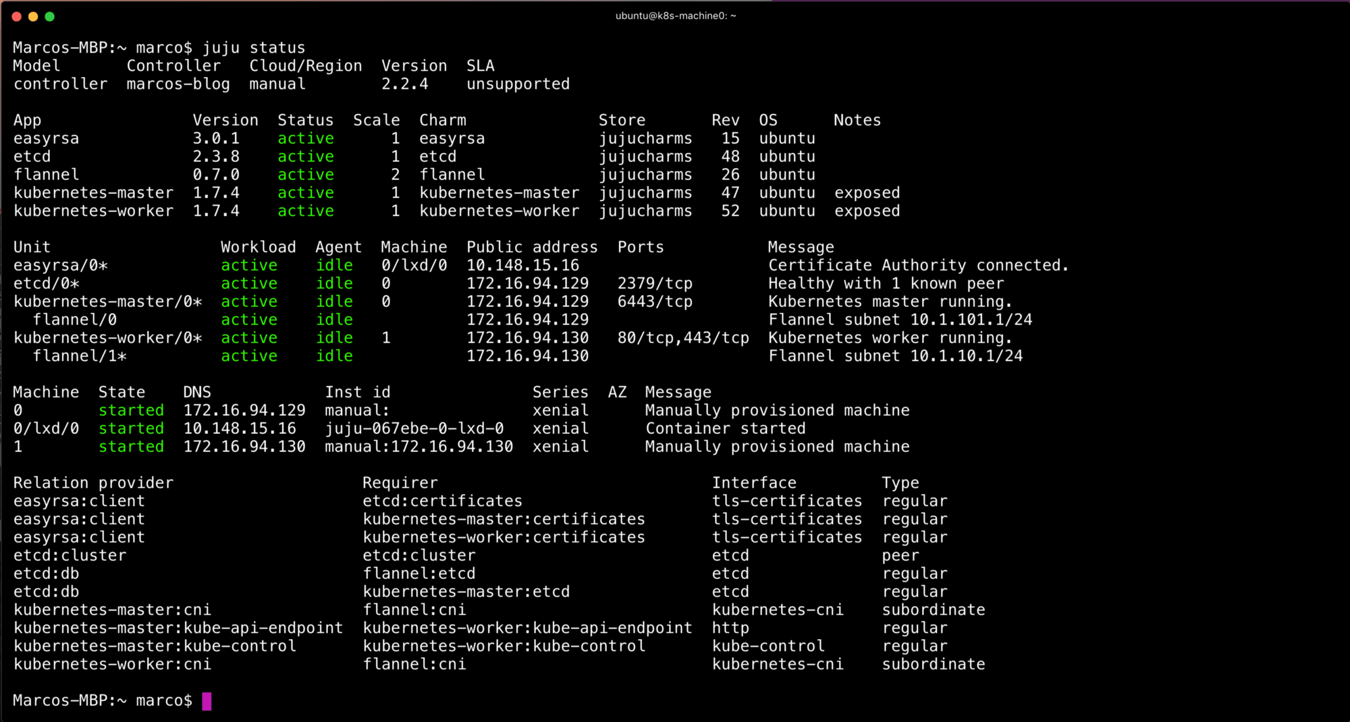Click the 'flannel/0' subordinate unit
The image size is (1350, 722).
pos(75,320)
